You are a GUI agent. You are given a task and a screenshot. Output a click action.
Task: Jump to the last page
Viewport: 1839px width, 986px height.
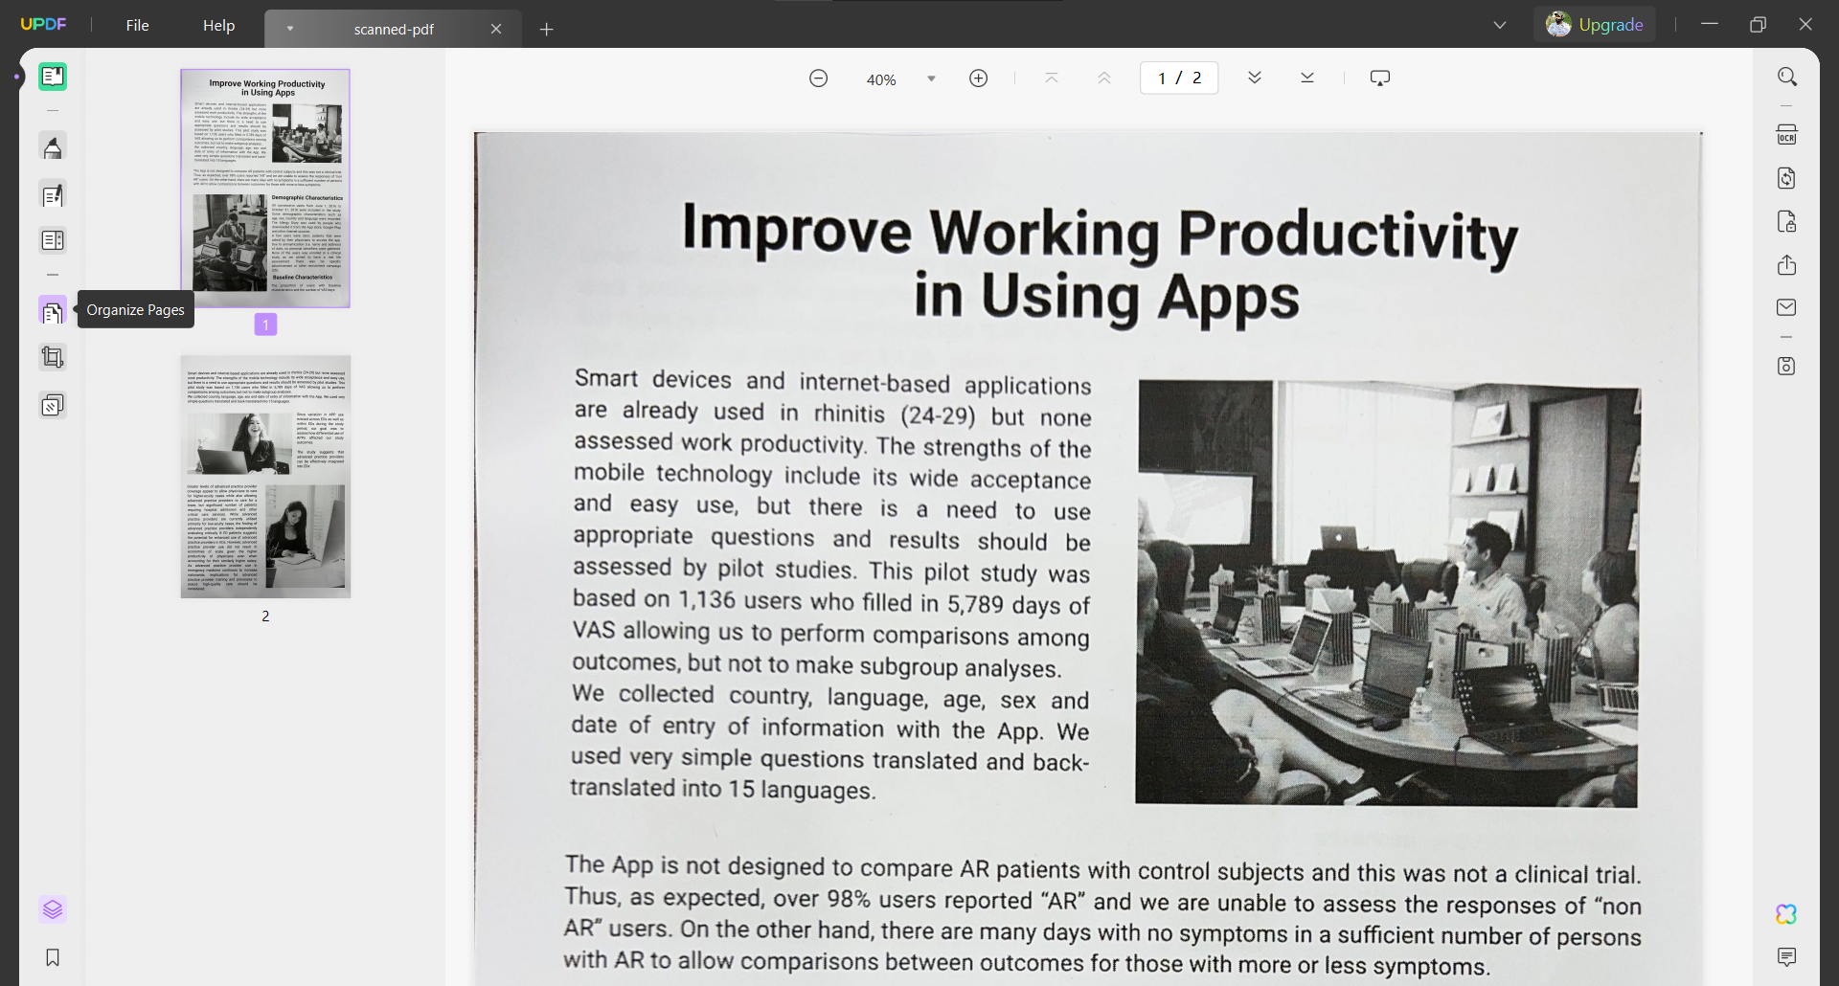tap(1307, 78)
